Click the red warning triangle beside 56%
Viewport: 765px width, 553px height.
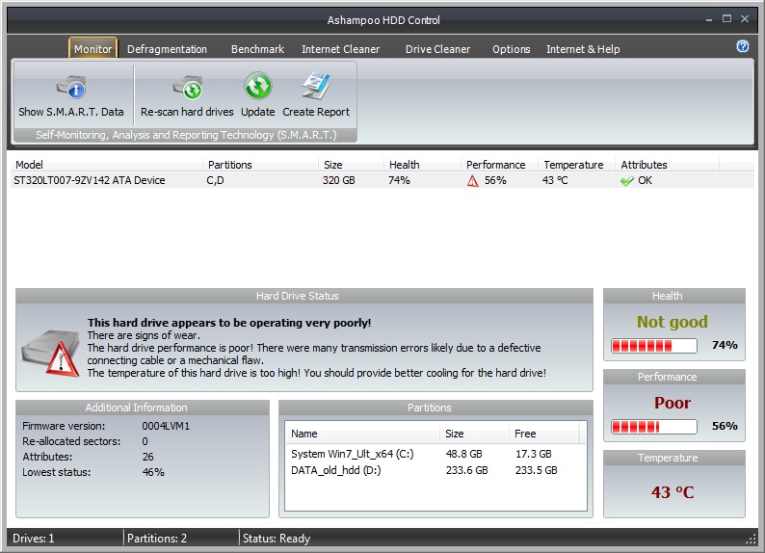(472, 181)
